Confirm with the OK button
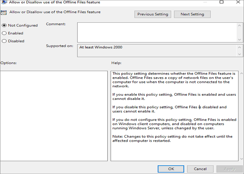244x174 pixels. [x=171, y=169]
